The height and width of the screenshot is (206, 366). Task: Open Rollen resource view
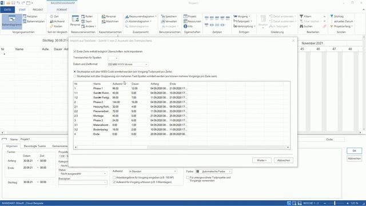(87, 17)
